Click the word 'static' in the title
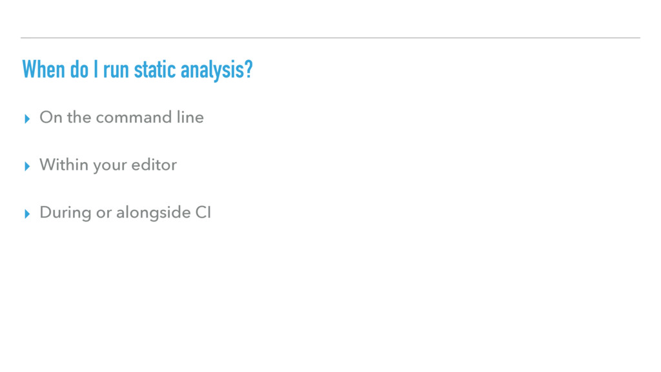 (155, 70)
